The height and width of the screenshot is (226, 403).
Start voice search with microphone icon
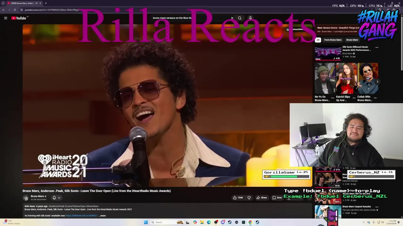(250, 18)
